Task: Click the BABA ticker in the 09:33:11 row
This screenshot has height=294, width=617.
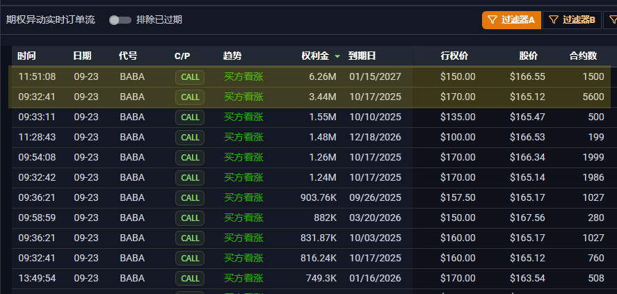Action: pyautogui.click(x=132, y=117)
